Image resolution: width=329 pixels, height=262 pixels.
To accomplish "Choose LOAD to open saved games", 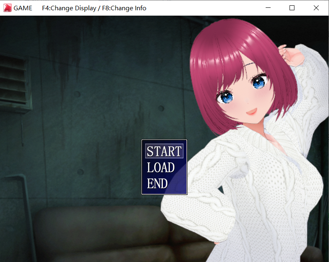I will tap(161, 167).
